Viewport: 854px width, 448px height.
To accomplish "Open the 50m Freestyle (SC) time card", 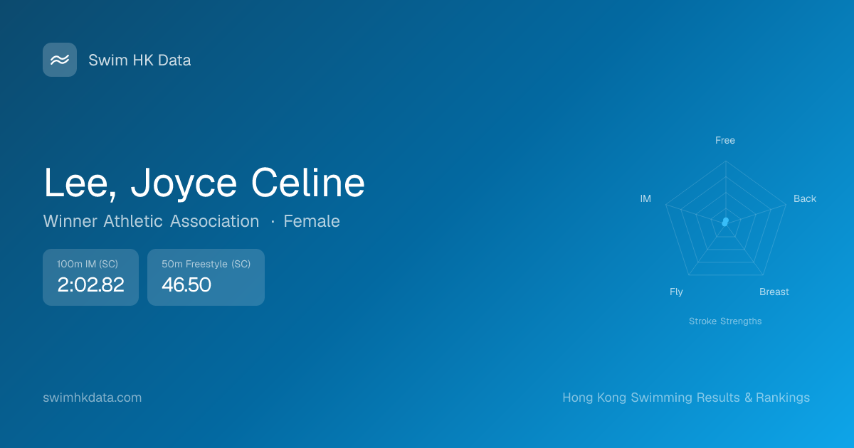I will point(206,277).
